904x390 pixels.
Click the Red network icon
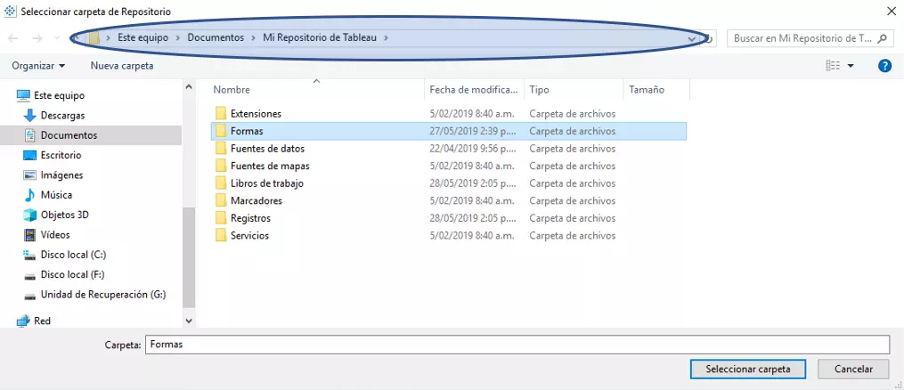(22, 321)
